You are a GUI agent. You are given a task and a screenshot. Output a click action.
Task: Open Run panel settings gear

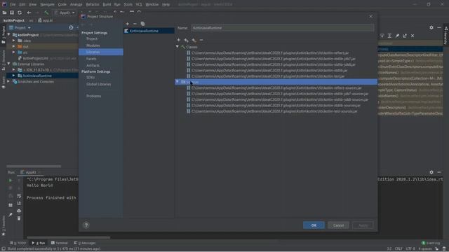click(431, 172)
